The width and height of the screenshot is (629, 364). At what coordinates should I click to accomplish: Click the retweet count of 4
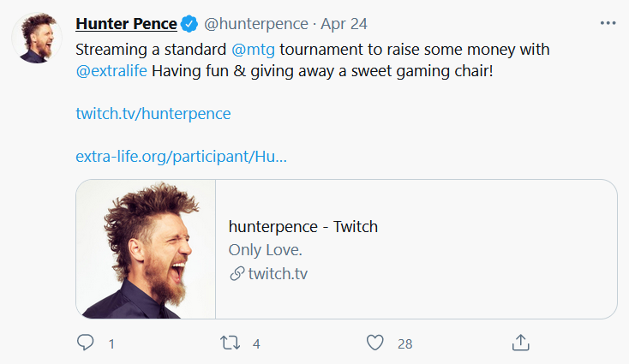point(255,343)
